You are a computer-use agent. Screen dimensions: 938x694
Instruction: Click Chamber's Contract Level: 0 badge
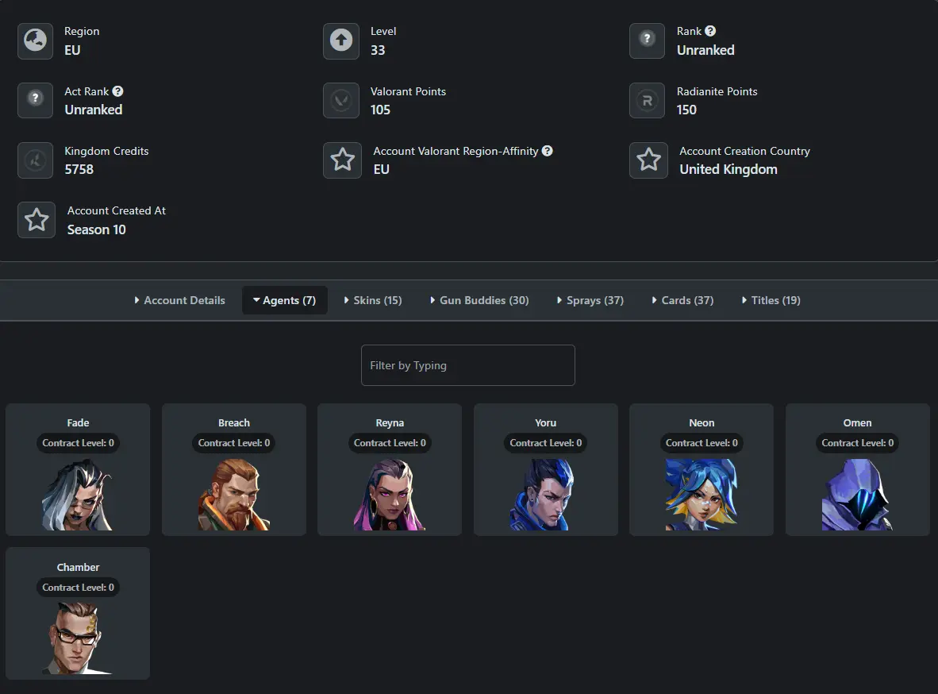coord(78,588)
